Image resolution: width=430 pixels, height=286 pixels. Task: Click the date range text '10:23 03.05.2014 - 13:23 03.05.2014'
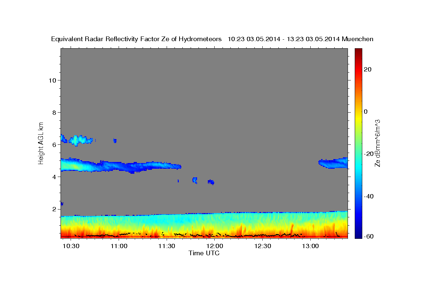(x=283, y=39)
